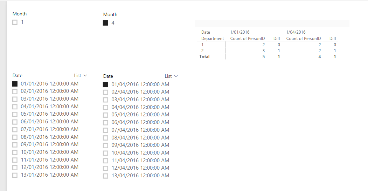
Task: Select 02/04/2016 date checkbox
Action: click(106, 92)
